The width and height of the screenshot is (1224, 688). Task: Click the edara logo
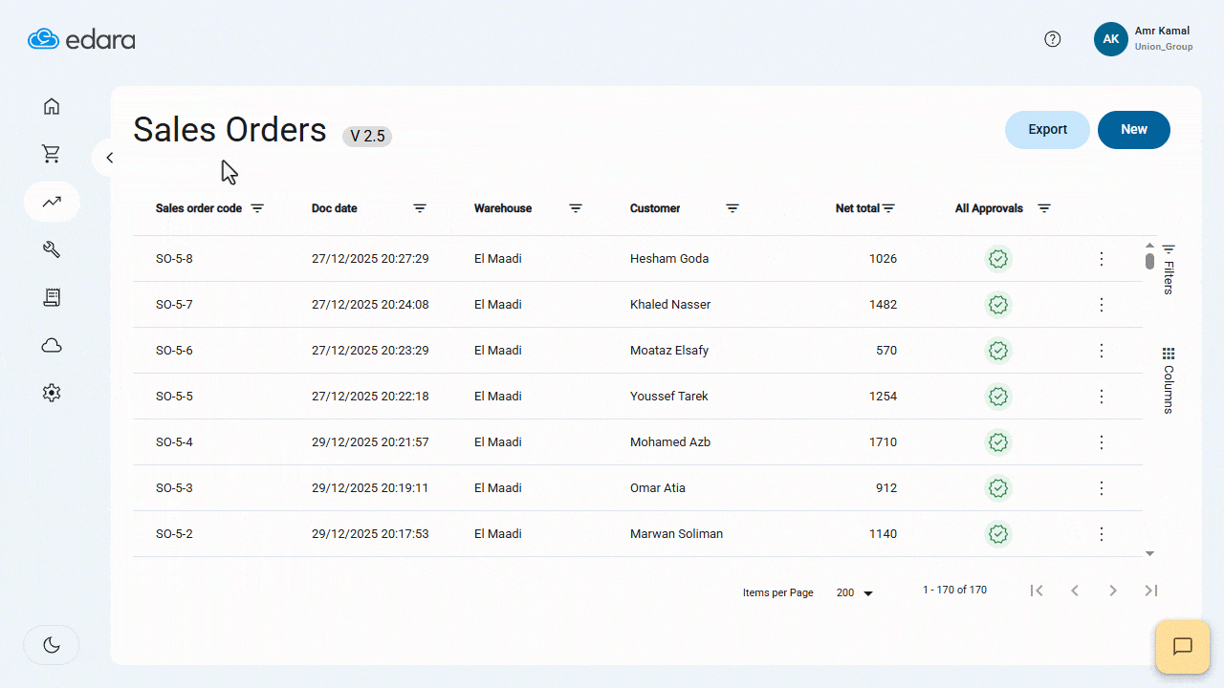point(81,39)
